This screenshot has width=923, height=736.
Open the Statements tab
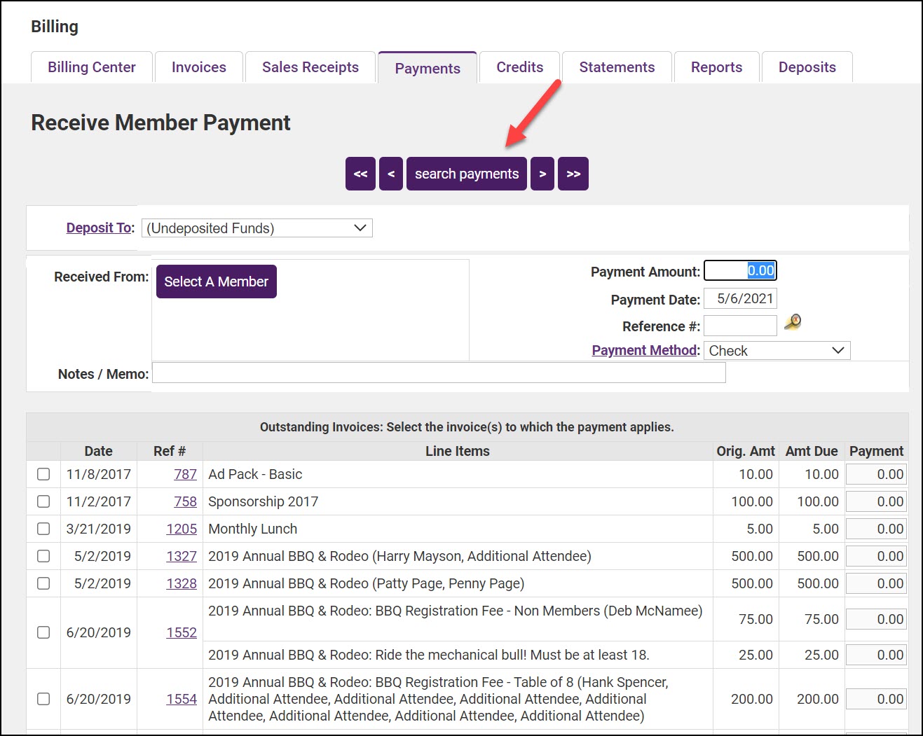coord(617,67)
